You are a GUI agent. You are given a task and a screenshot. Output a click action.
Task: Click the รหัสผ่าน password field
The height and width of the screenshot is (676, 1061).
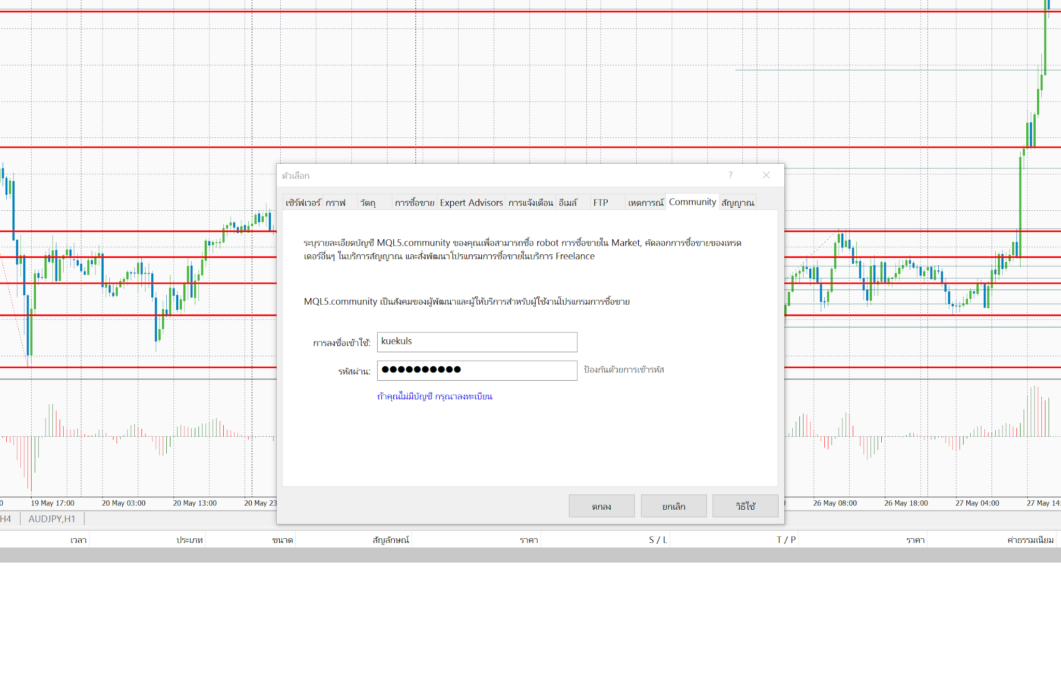point(477,370)
